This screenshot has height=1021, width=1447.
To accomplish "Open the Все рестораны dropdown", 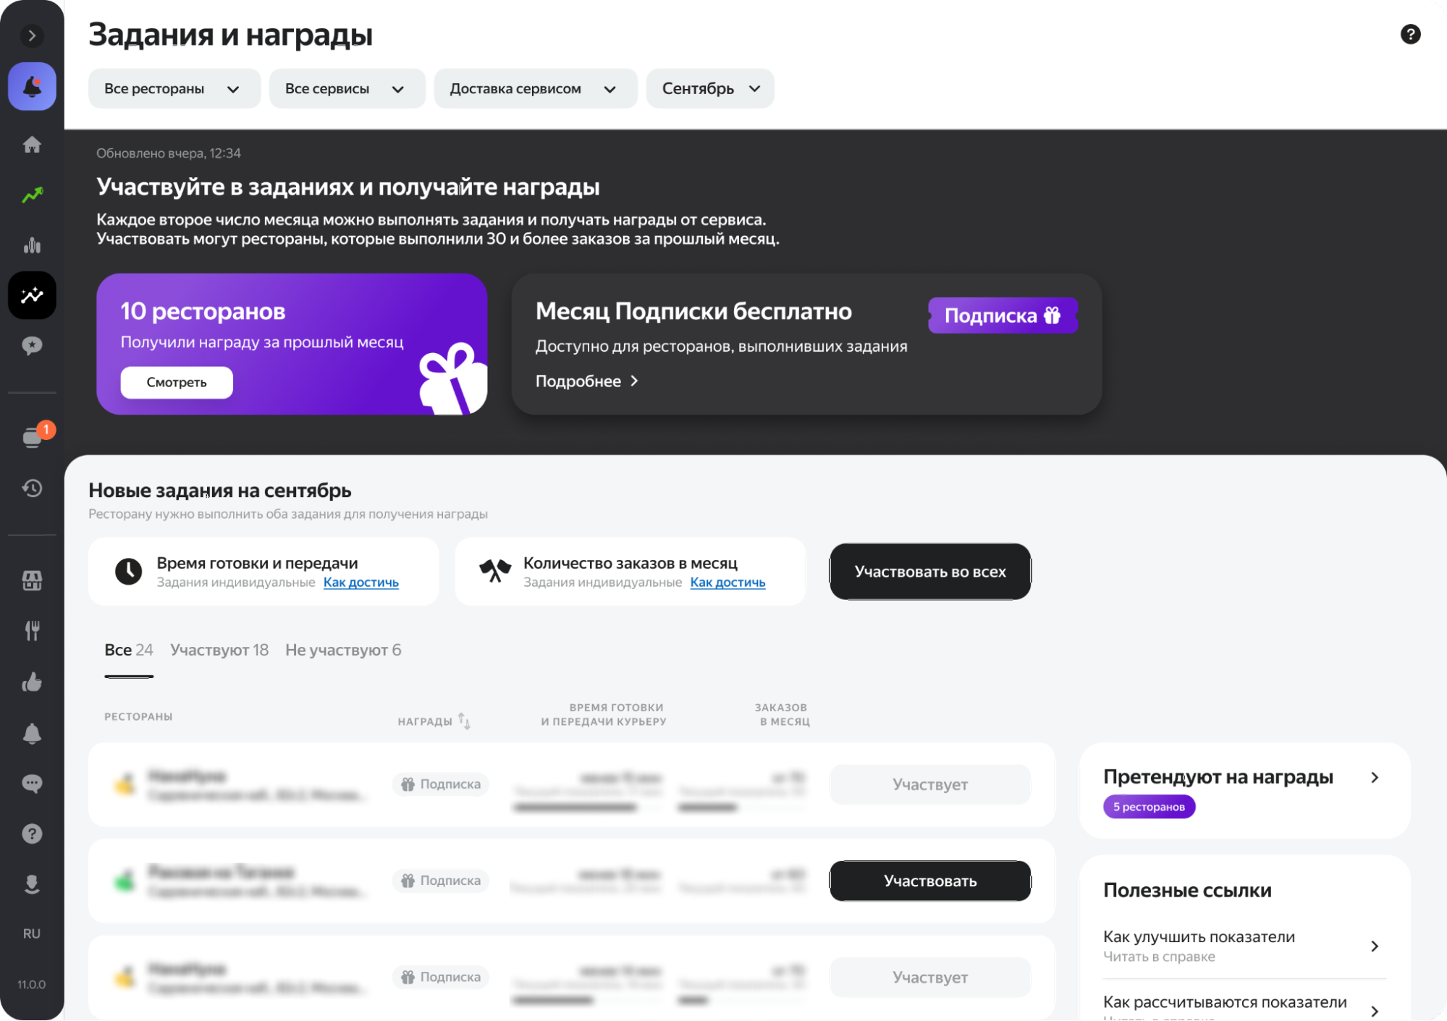I will click(173, 88).
